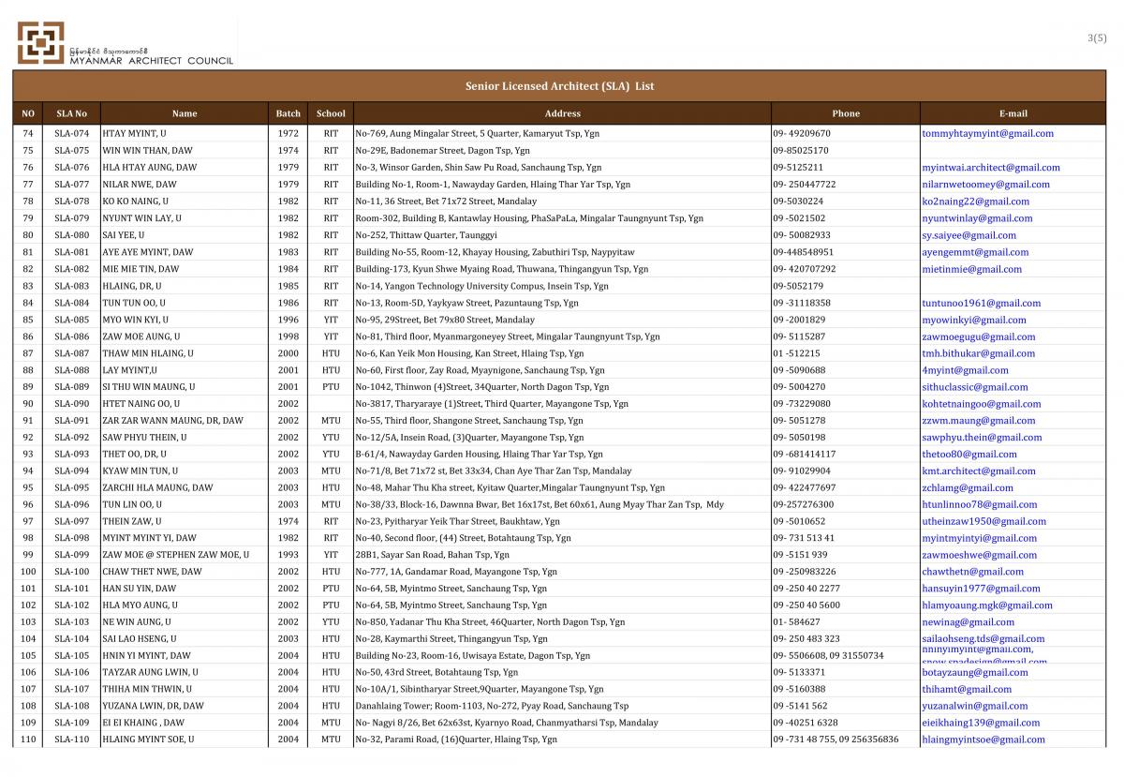Select phone '09-731 48 755, 09 256356836'
This screenshot has width=1124, height=777.
coord(836,740)
